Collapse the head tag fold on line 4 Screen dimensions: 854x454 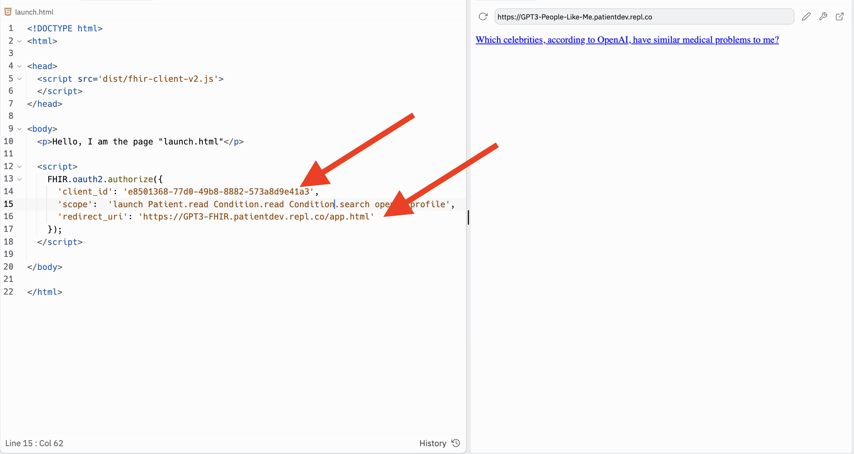(x=19, y=66)
